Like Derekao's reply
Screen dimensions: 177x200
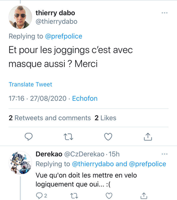pos(109,196)
